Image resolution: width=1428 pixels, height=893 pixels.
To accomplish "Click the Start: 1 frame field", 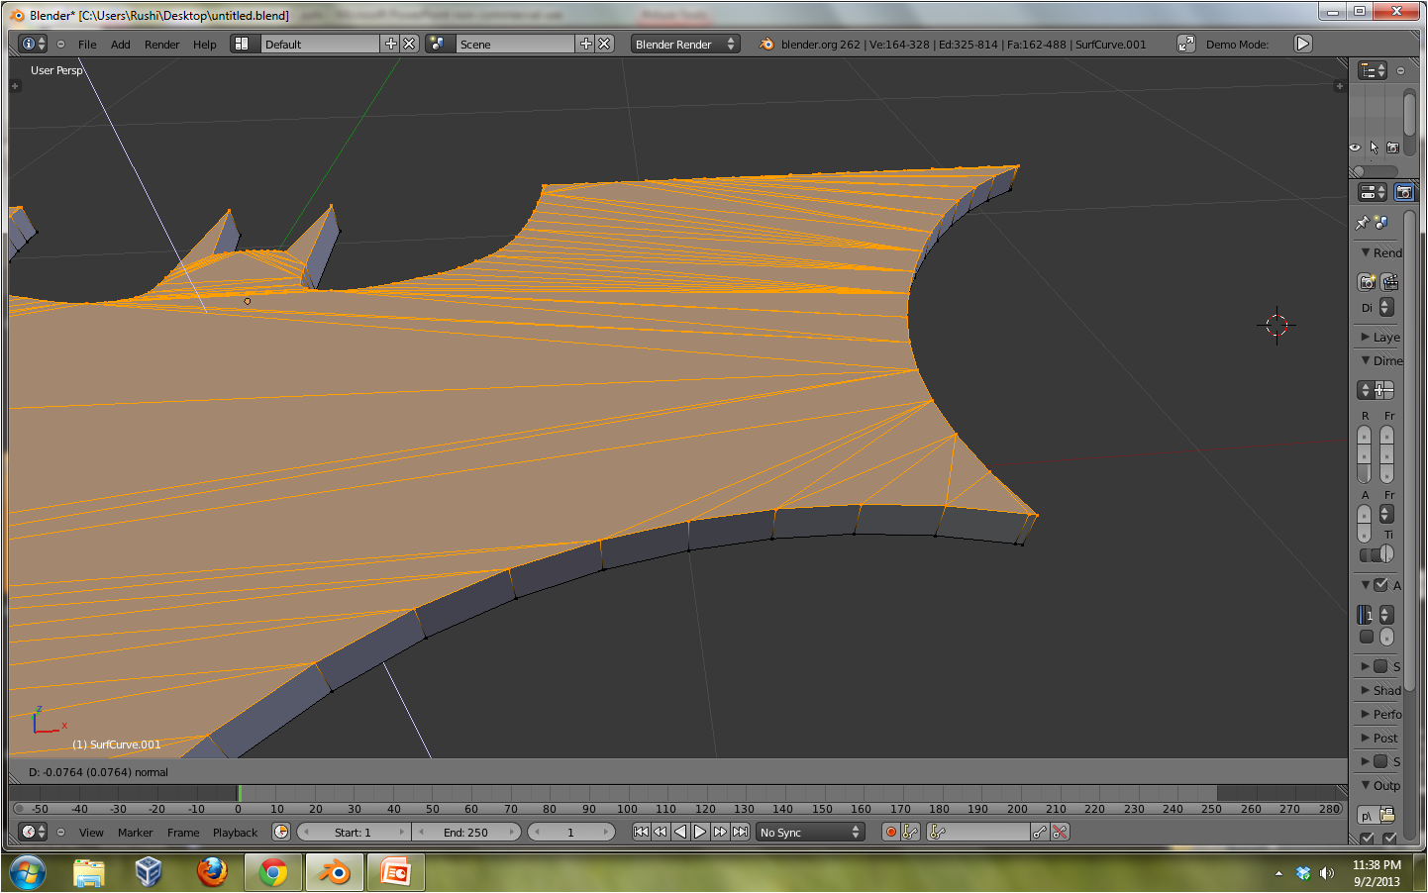I will 354,832.
